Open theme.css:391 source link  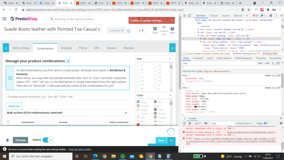(x=272, y=75)
